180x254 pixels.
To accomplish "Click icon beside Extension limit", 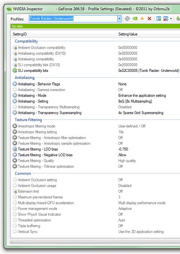I will pyautogui.click(x=15, y=191).
